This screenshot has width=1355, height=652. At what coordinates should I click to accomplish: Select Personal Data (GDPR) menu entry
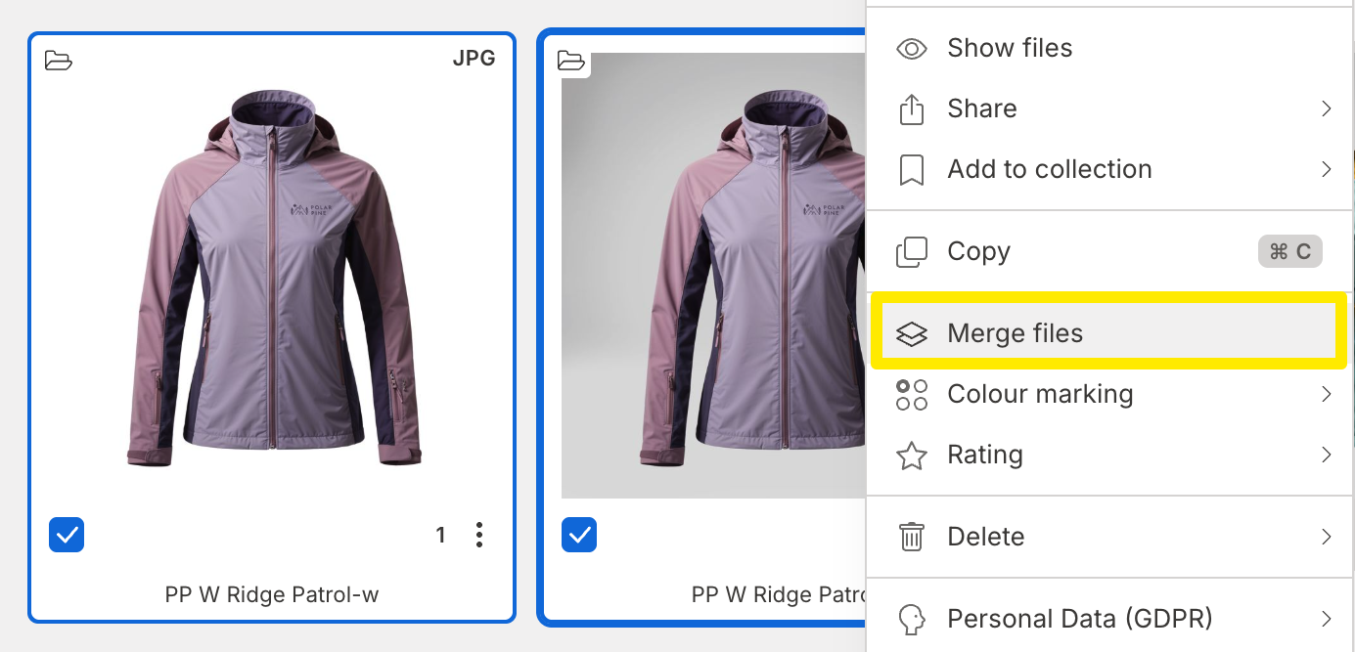[1078, 619]
